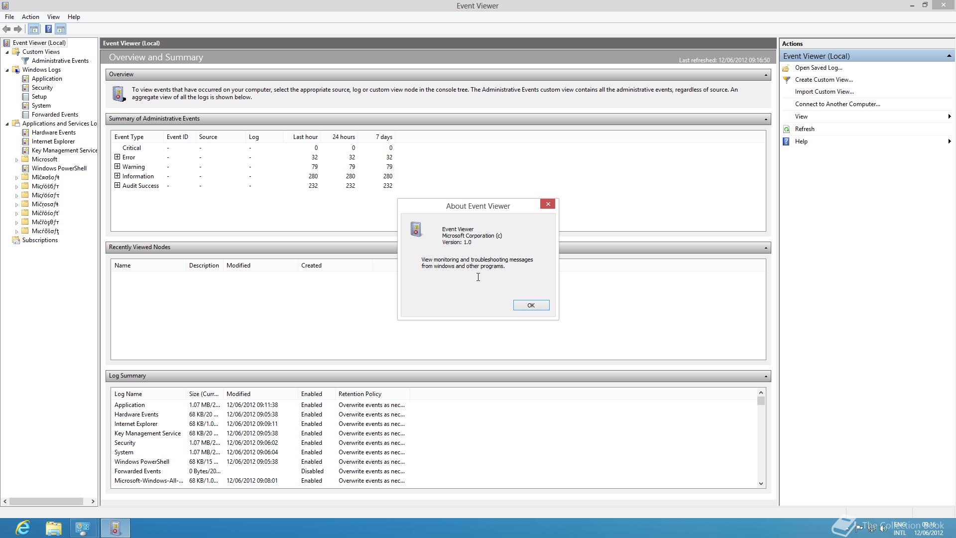This screenshot has width=956, height=538.
Task: Click the blue Help toolbar icon
Action: 48,29
